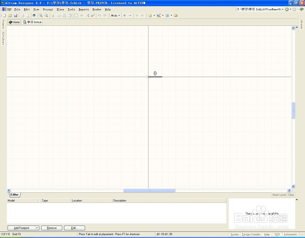
Task: Add component part plus icon
Action: click(124, 15)
